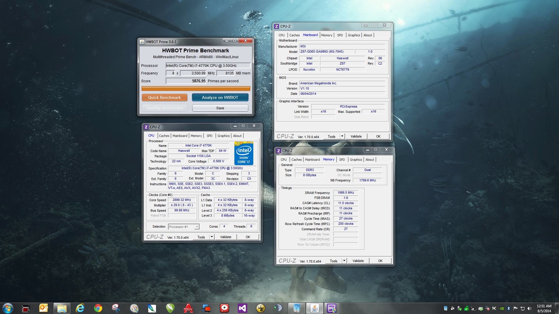Screen dimensions: 559x314
Task: Click Tools button in Memory window
Action: click(334, 261)
